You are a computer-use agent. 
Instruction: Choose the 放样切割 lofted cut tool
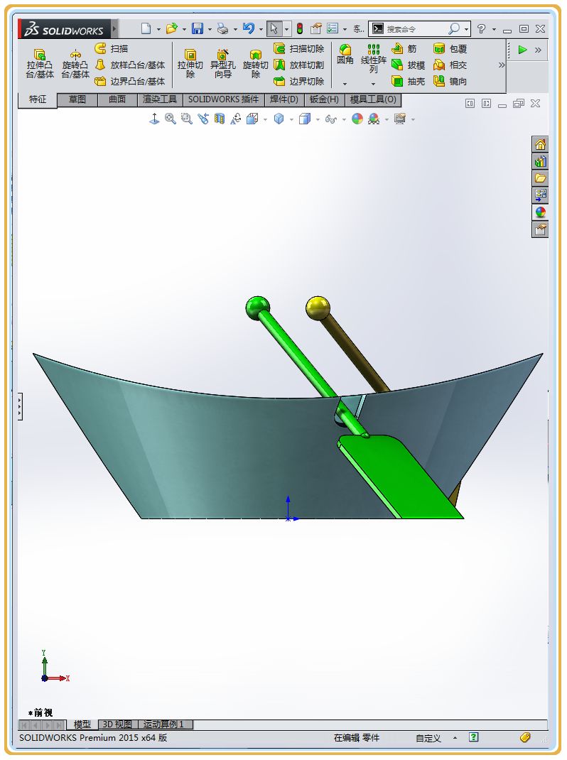pos(299,65)
